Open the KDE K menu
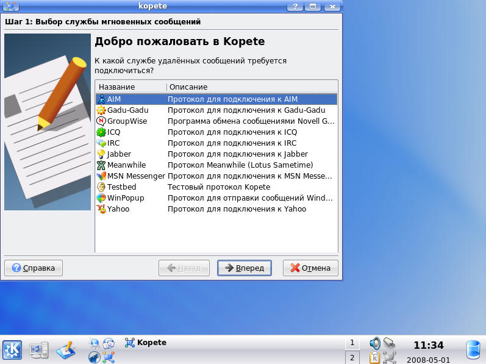486x364 pixels. click(12, 350)
